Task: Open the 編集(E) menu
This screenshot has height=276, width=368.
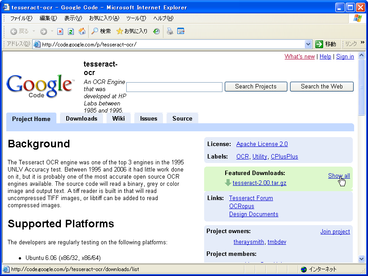Action: coord(48,18)
